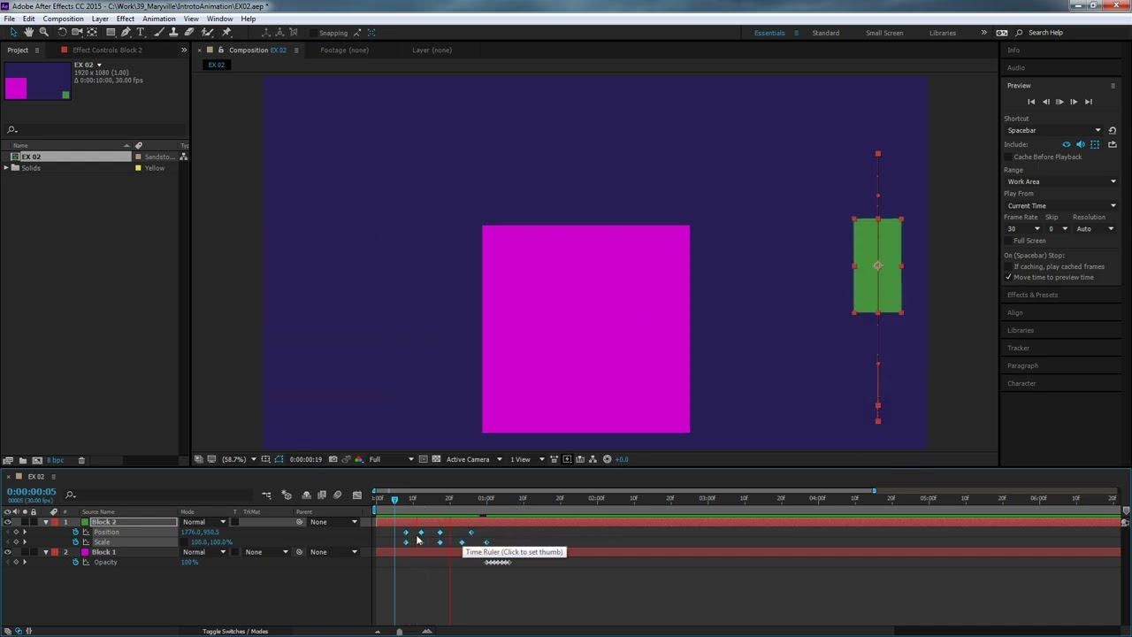Switch to the Standard workspace

point(826,33)
